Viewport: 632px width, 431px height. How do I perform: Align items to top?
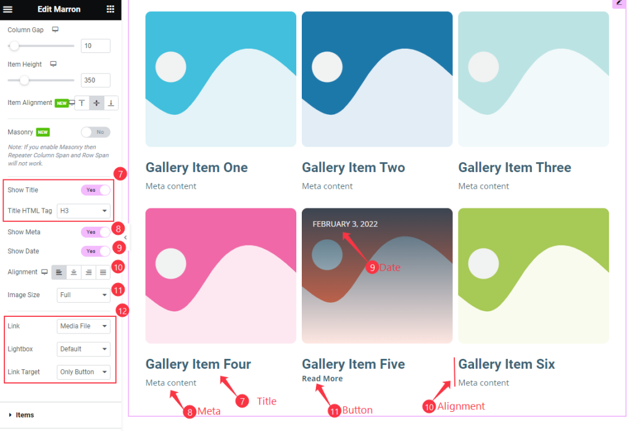tap(82, 103)
